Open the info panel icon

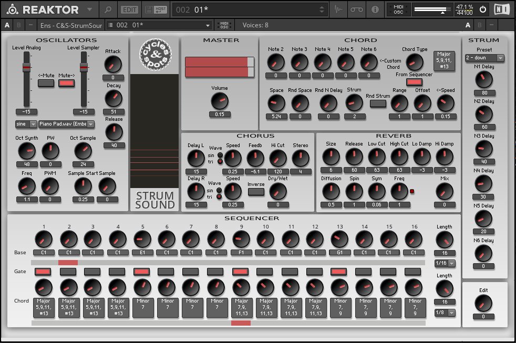click(x=375, y=9)
